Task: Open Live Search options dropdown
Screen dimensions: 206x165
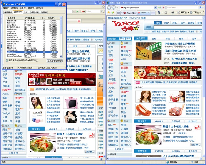Action: (203, 7)
